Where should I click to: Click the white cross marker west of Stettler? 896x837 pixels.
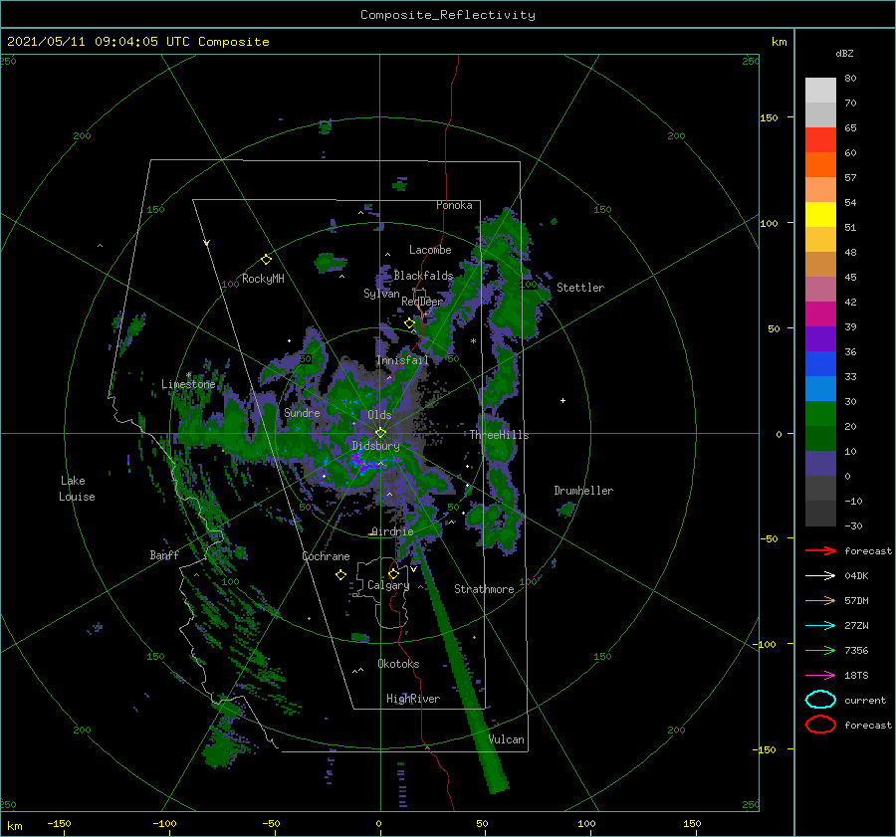(562, 400)
